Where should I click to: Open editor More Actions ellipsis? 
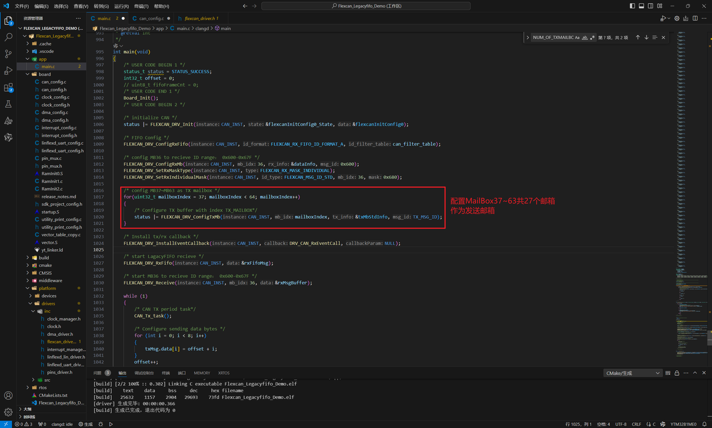click(704, 18)
